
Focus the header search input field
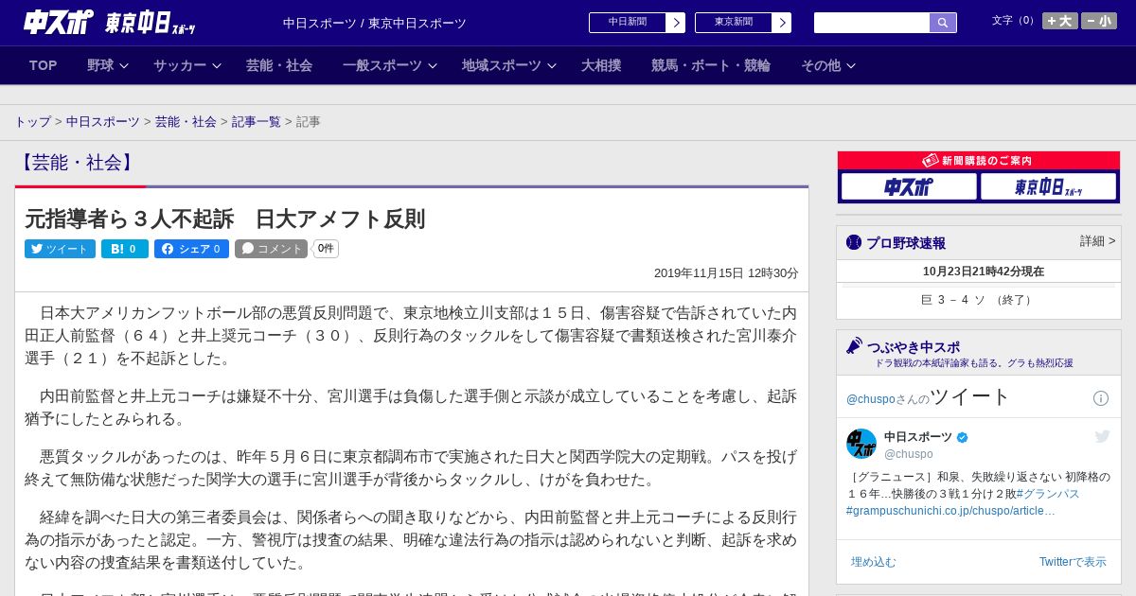[x=872, y=23]
